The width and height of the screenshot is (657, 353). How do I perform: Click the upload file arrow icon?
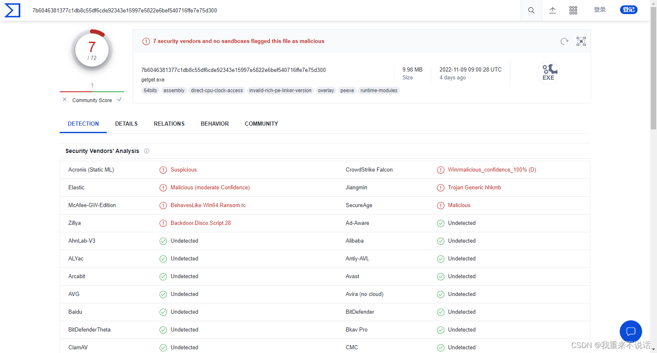coord(553,10)
